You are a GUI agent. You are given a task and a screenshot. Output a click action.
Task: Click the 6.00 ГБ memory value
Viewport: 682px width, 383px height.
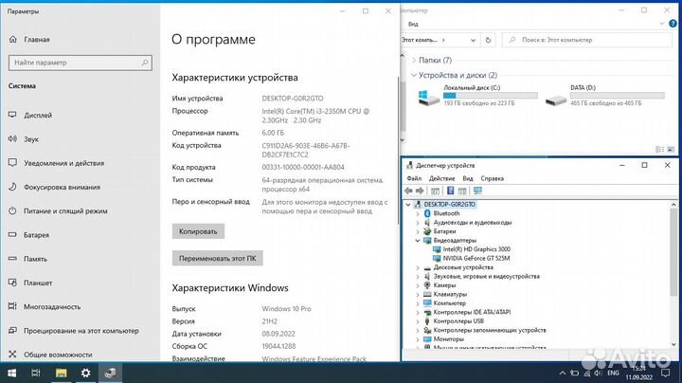click(x=273, y=133)
